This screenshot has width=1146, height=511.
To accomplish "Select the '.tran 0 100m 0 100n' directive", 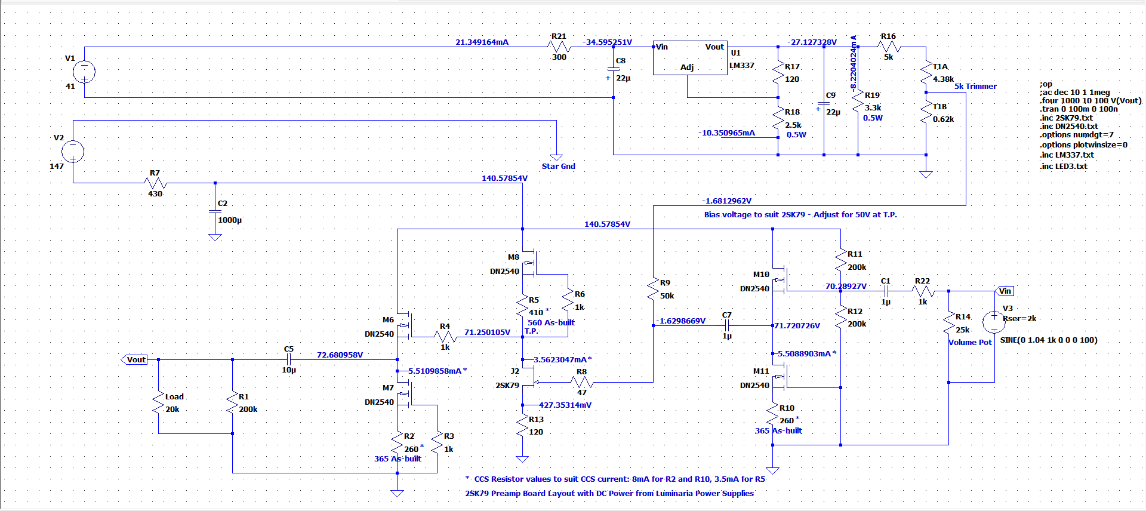I will click(x=1079, y=109).
